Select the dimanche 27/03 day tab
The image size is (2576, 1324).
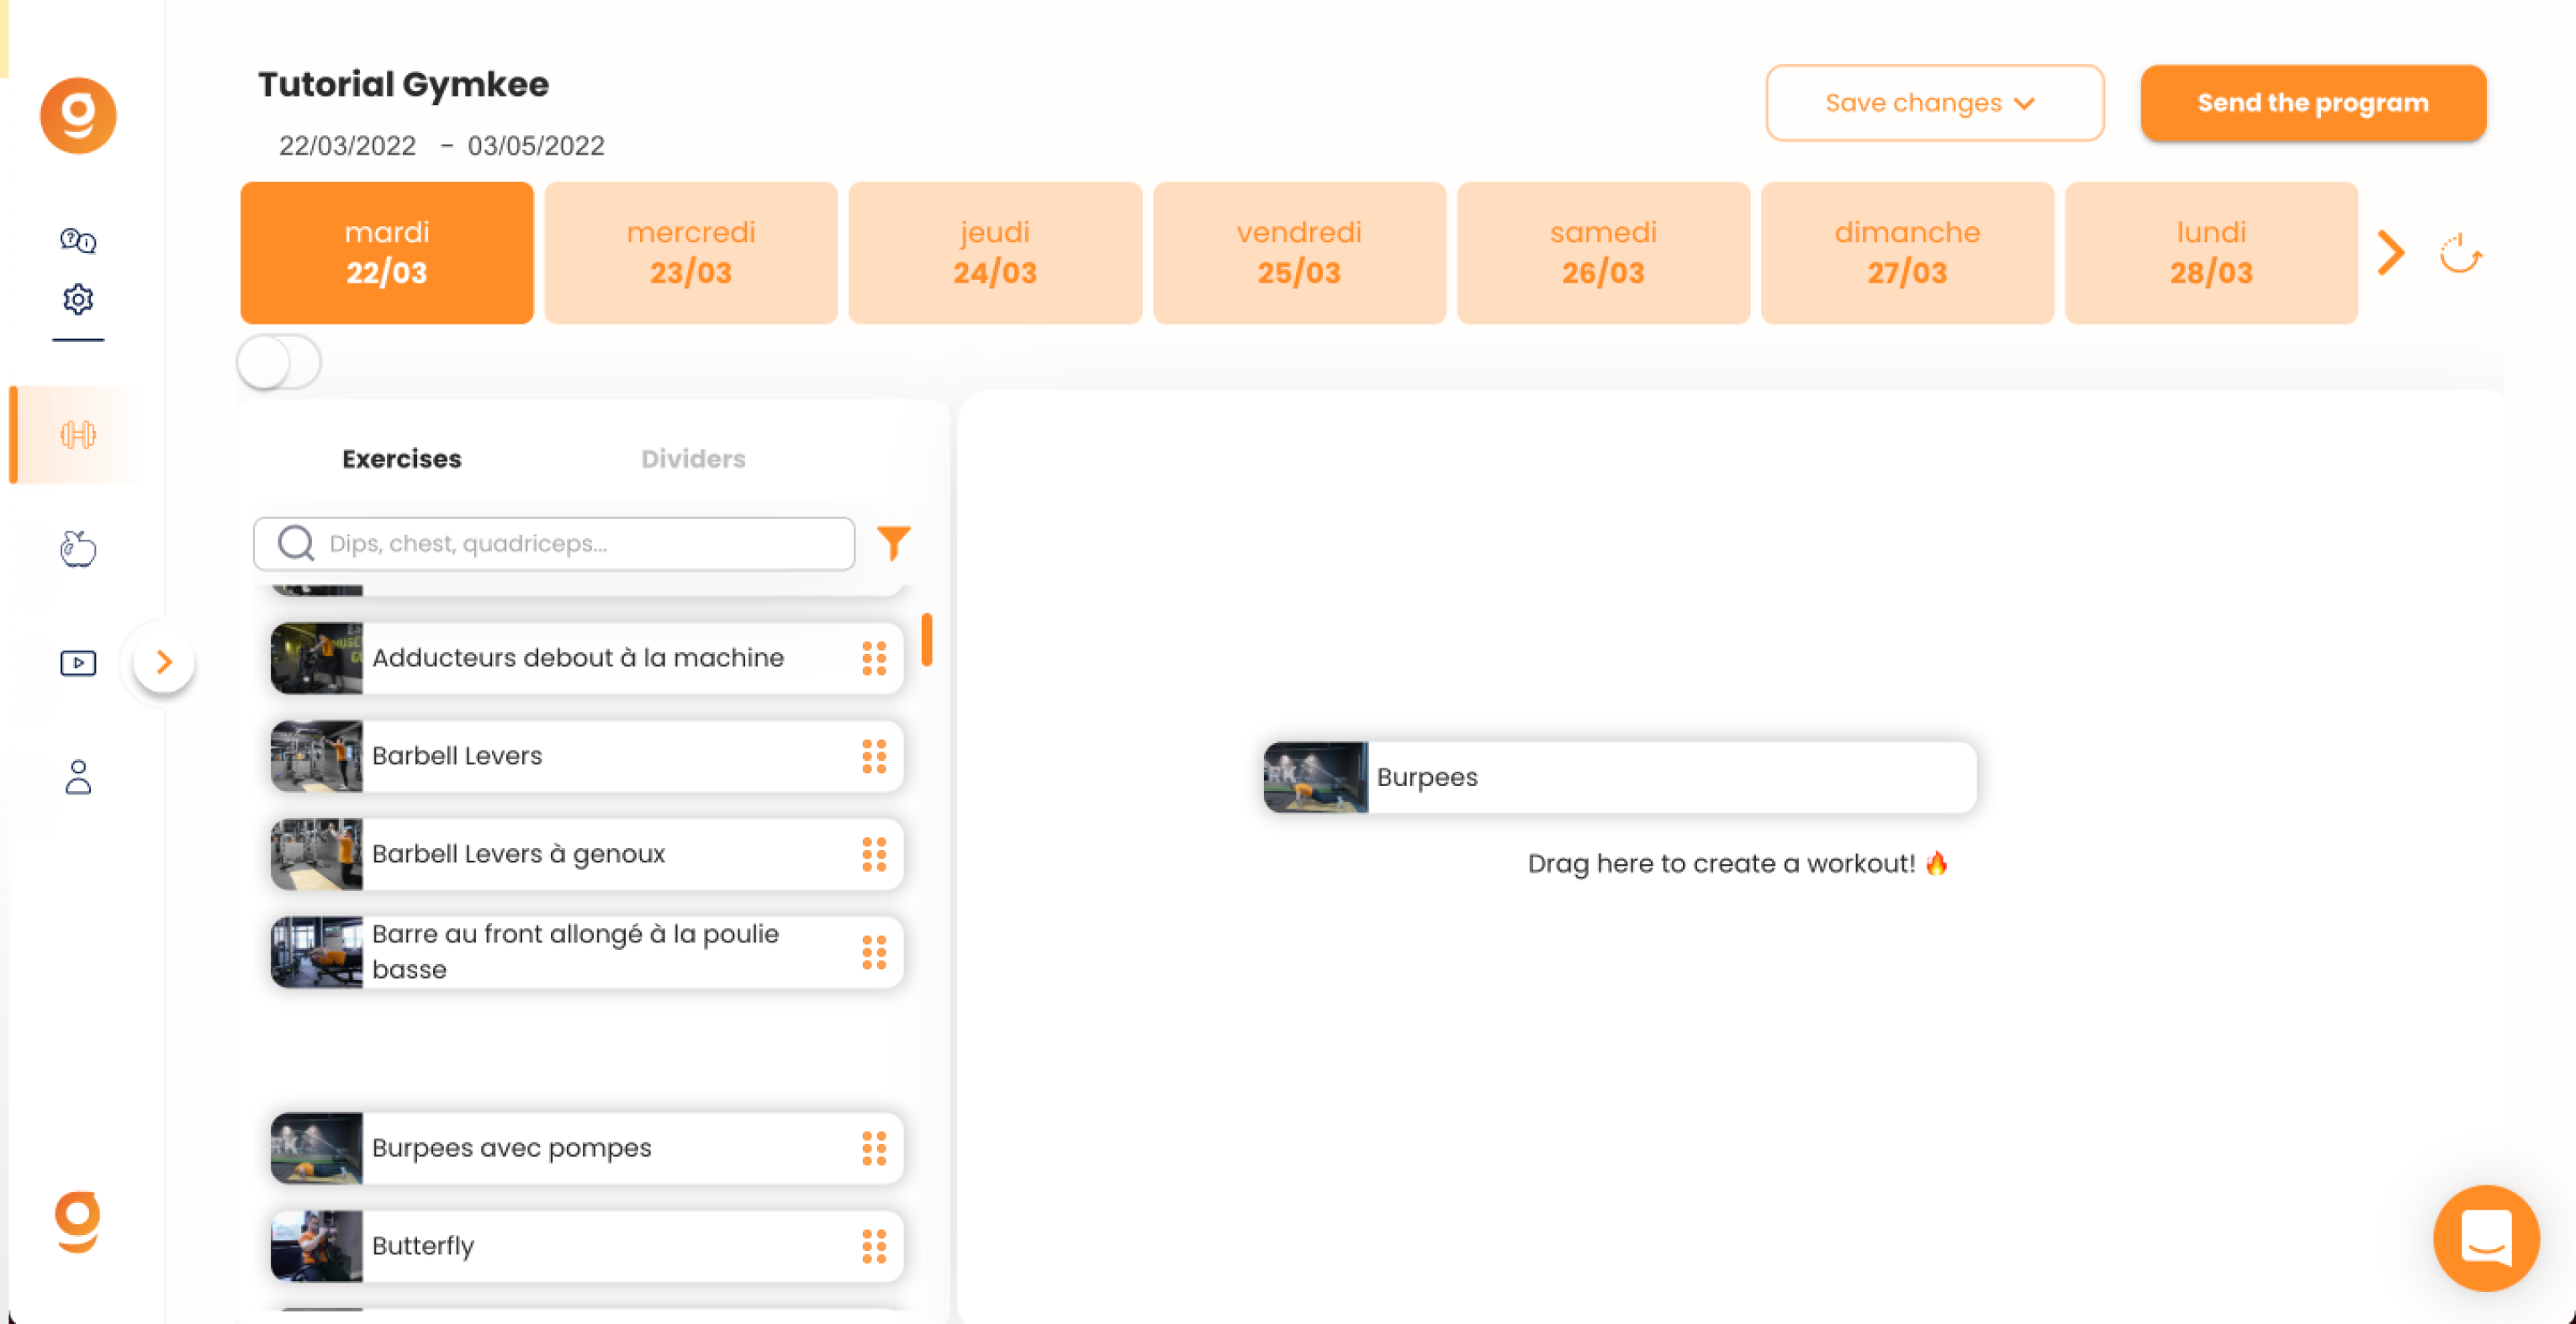pos(1907,253)
